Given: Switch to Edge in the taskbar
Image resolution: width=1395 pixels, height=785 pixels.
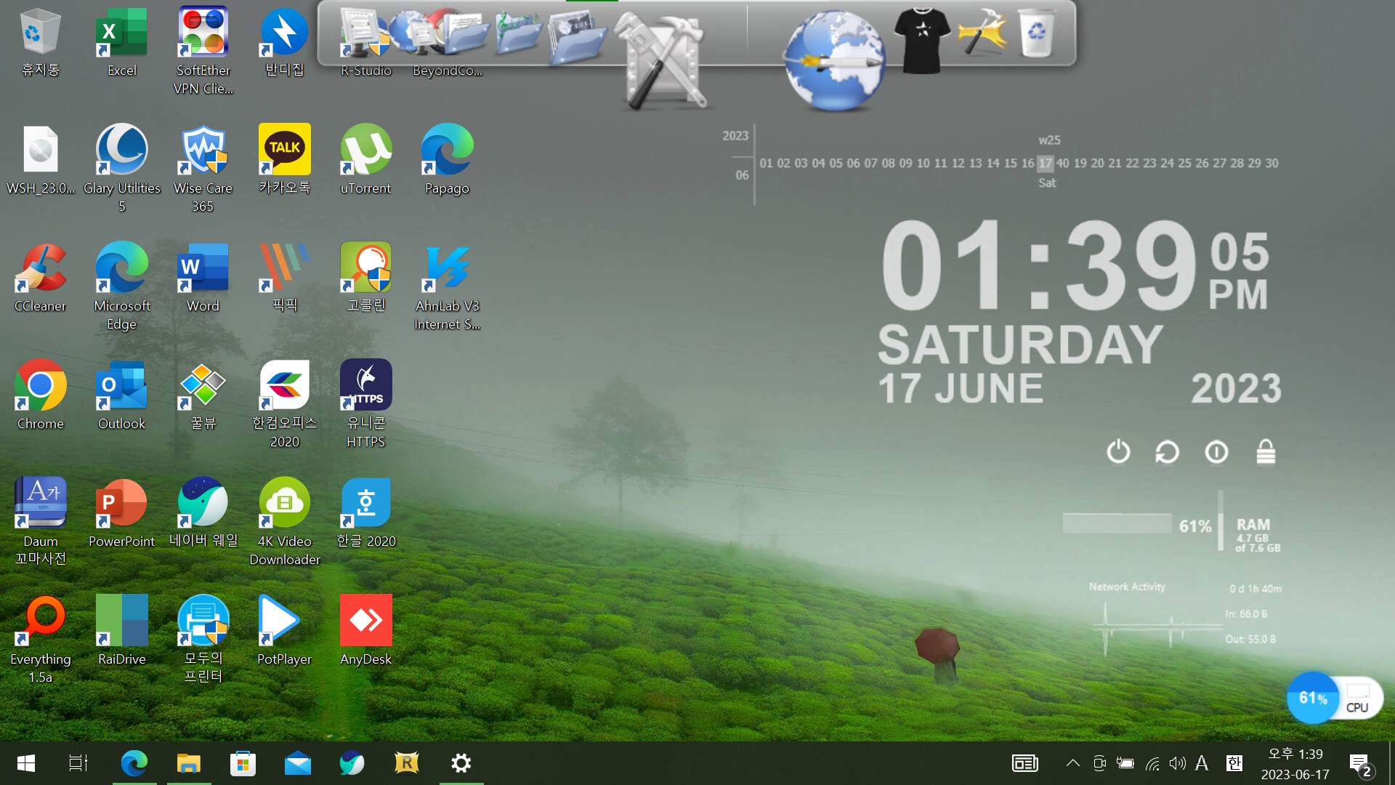Looking at the screenshot, I should click(134, 763).
